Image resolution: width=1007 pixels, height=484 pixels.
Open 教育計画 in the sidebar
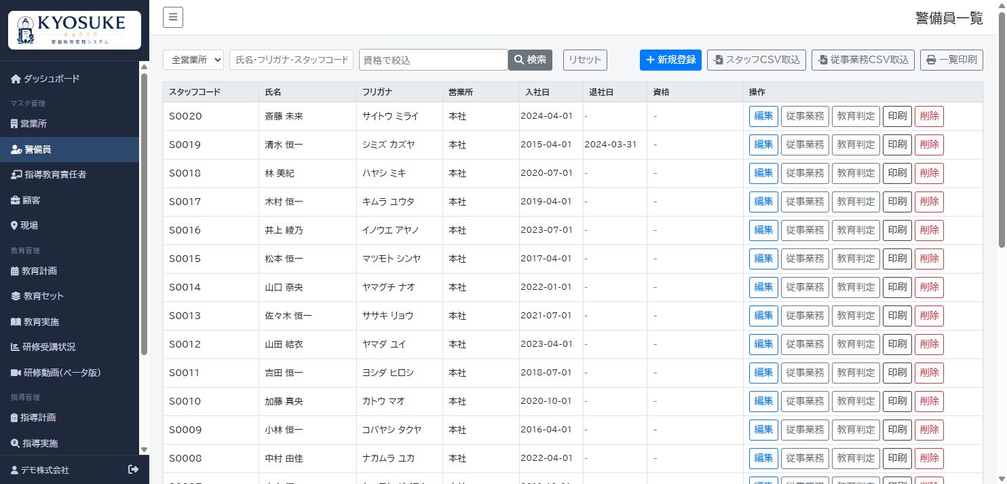pos(69,271)
